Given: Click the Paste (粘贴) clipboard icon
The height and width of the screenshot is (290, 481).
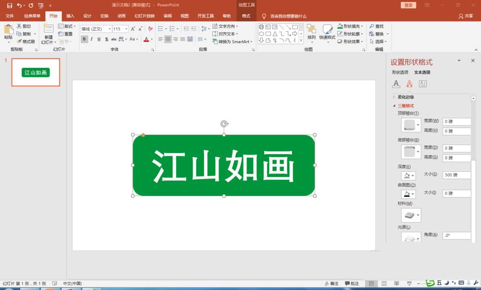Looking at the screenshot, I should (x=8, y=30).
